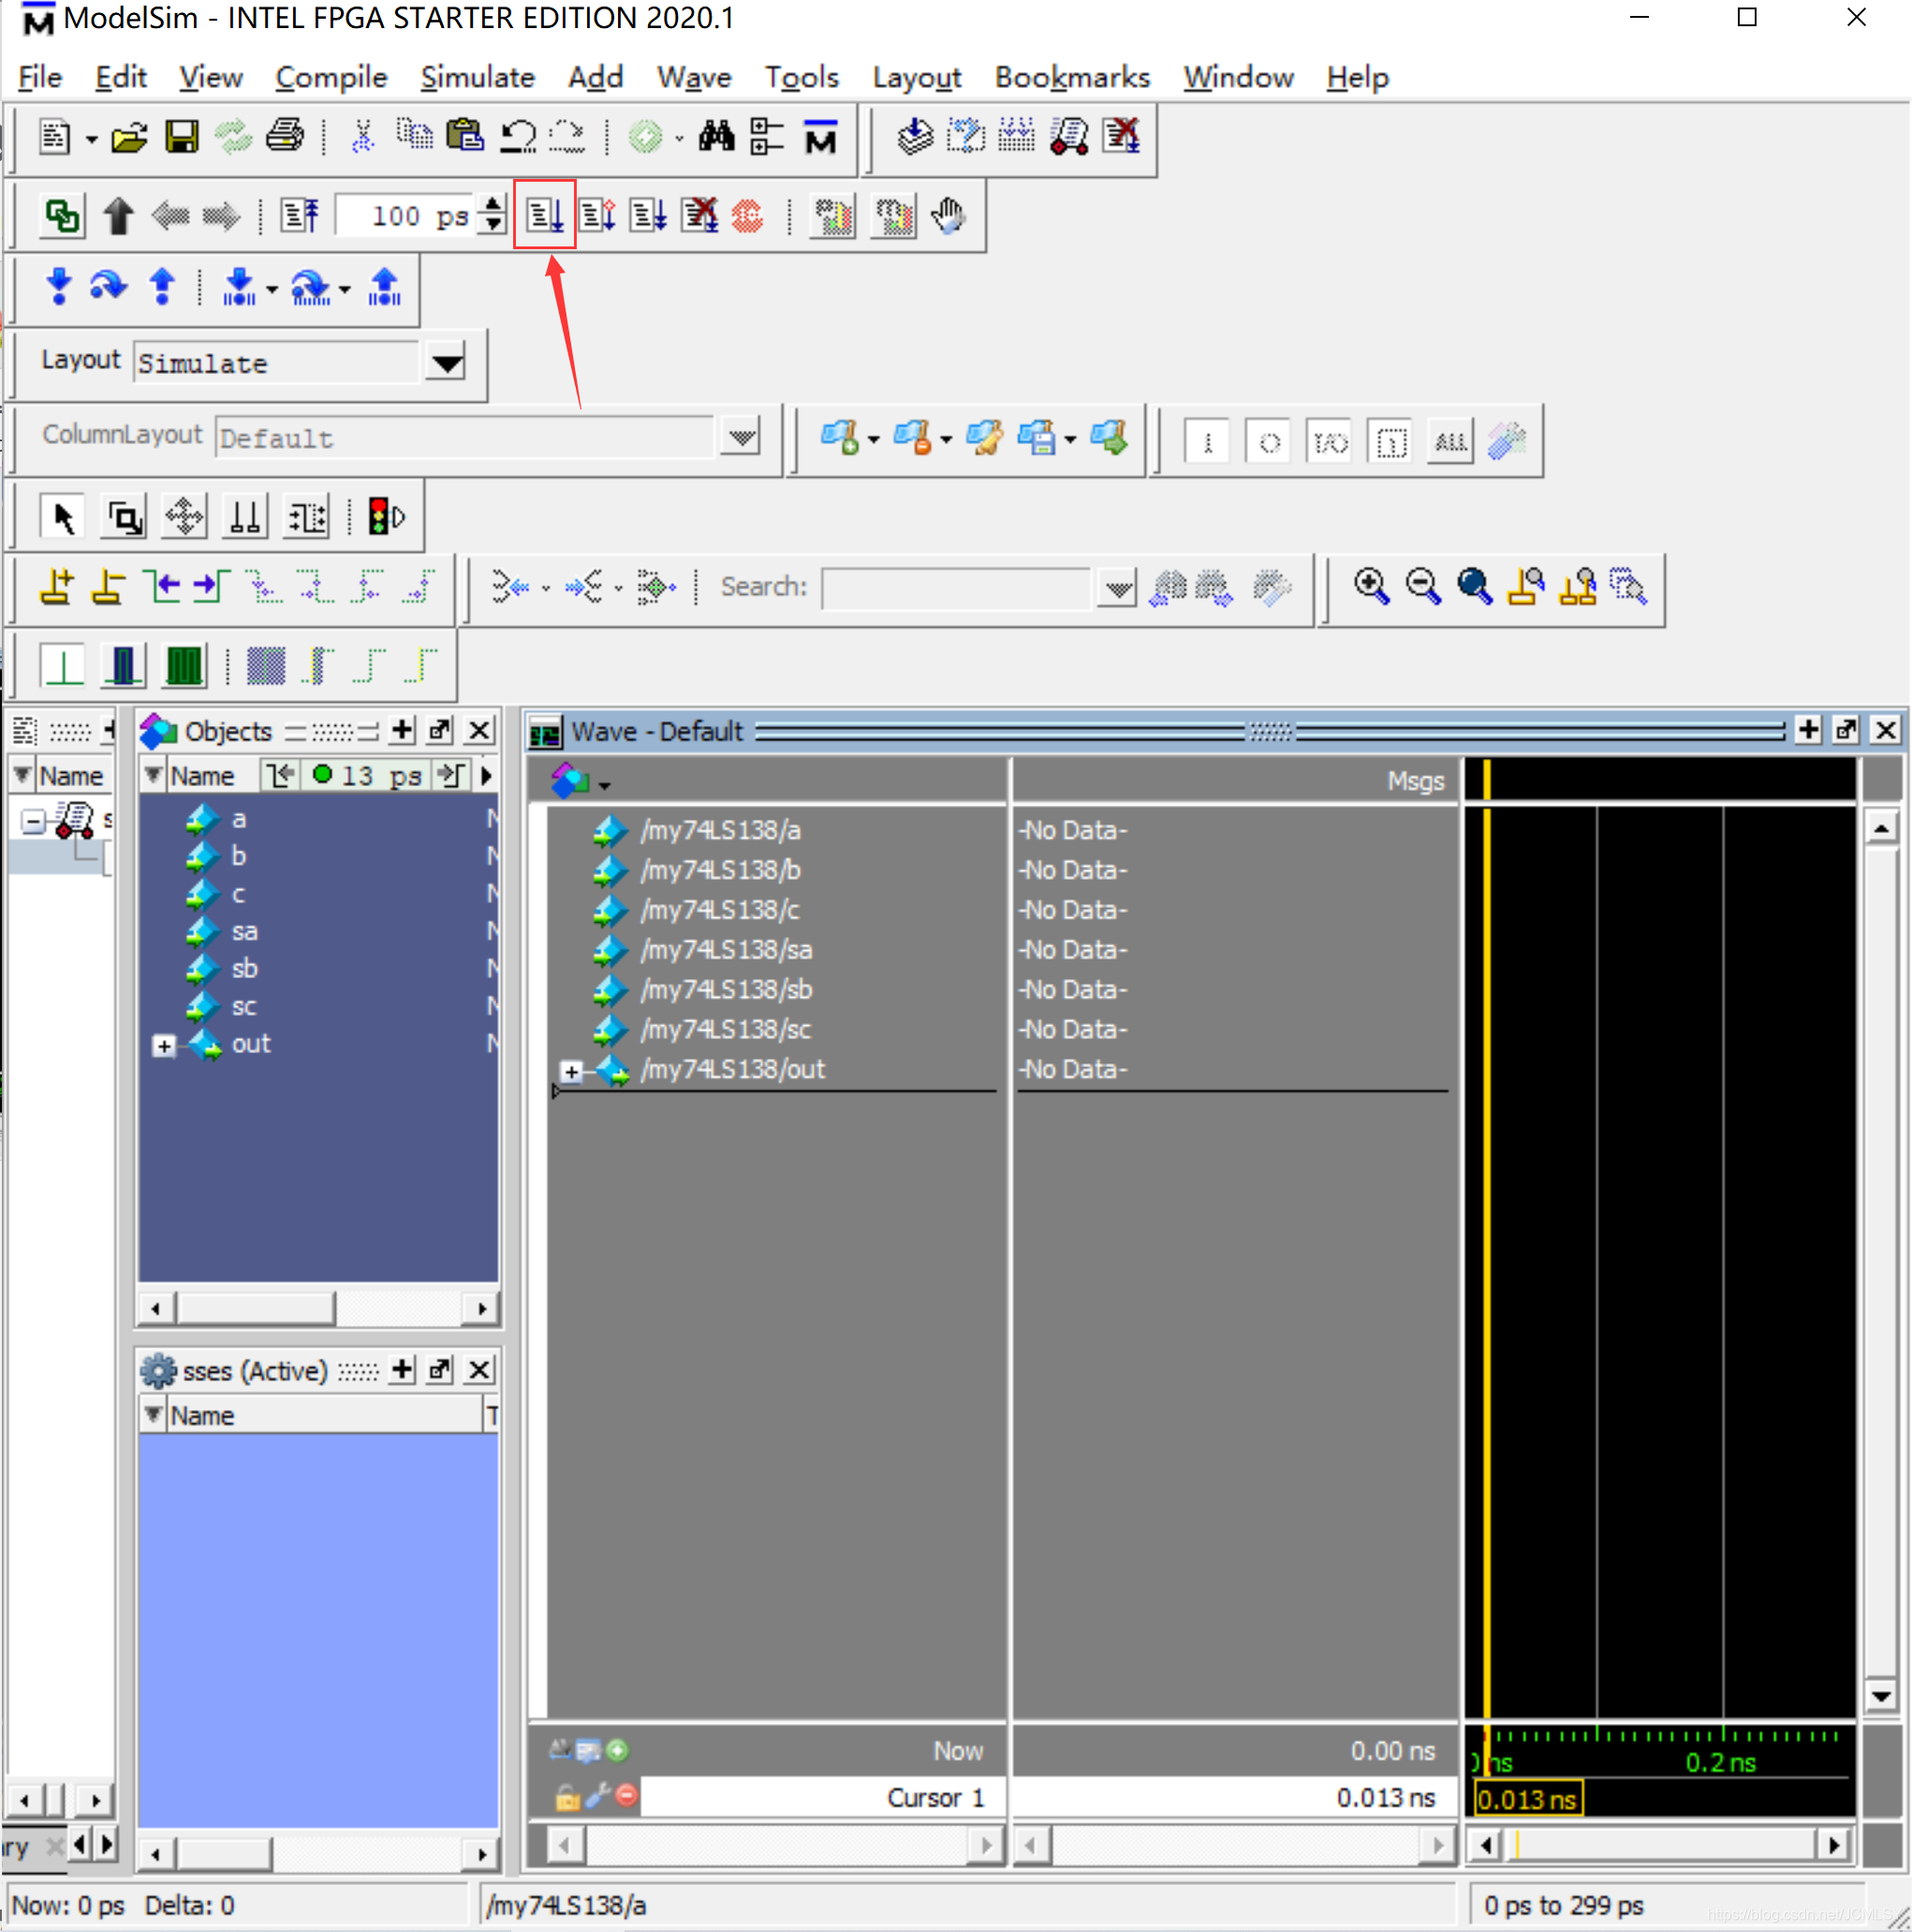Screen dimensions: 1912x1932
Task: Click the Zoom Out magnifier icon
Action: 1422,586
